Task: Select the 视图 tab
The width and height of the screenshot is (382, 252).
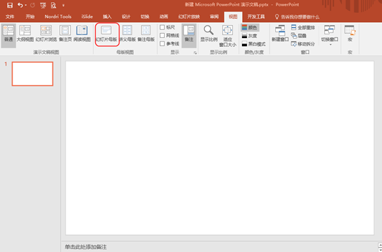Action: [233, 17]
